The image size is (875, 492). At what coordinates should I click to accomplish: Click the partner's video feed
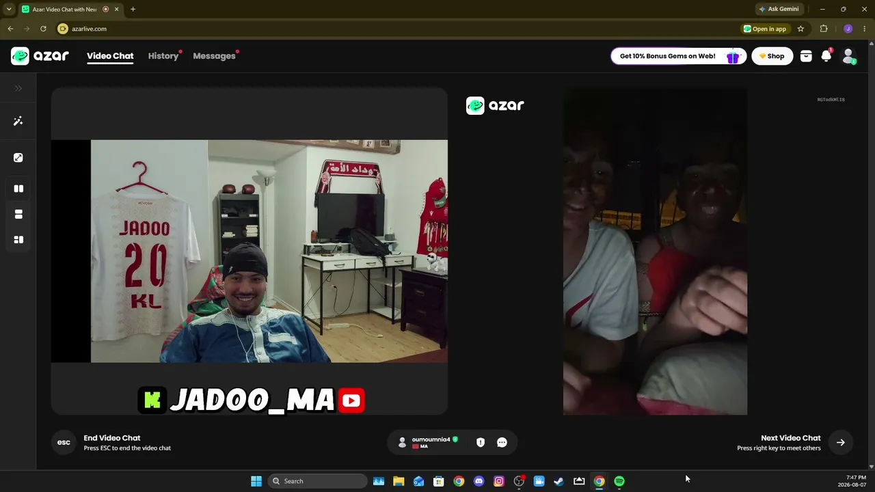coord(655,251)
